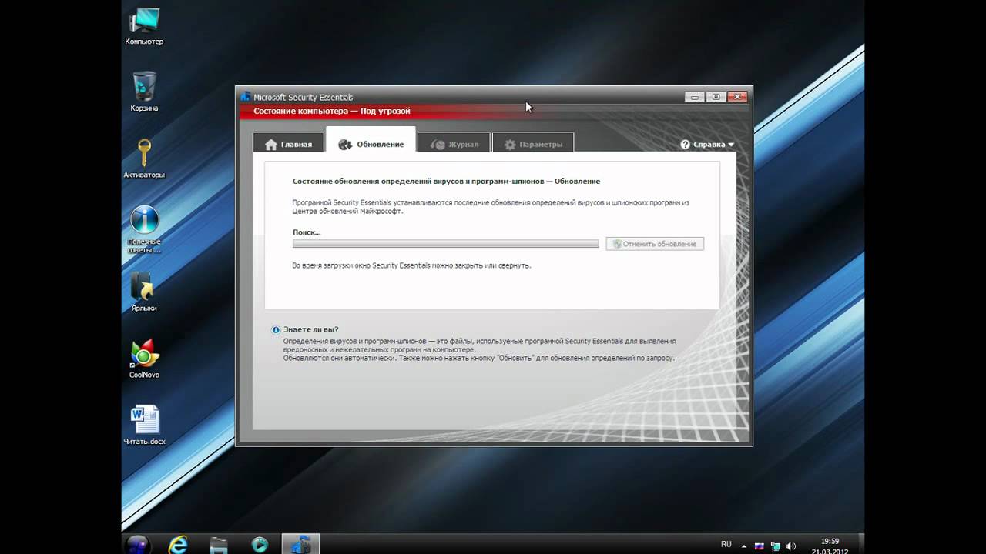The height and width of the screenshot is (554, 986).
Task: Click the Отменить обновление button
Action: (655, 244)
